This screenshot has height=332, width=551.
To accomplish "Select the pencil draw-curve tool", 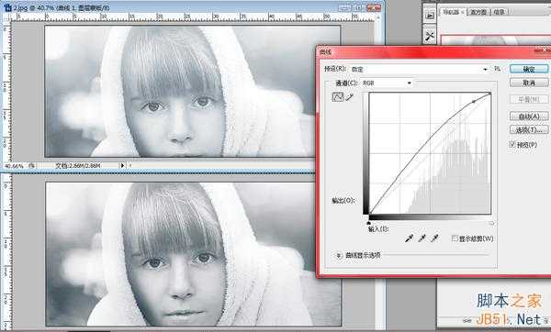I will click(349, 97).
